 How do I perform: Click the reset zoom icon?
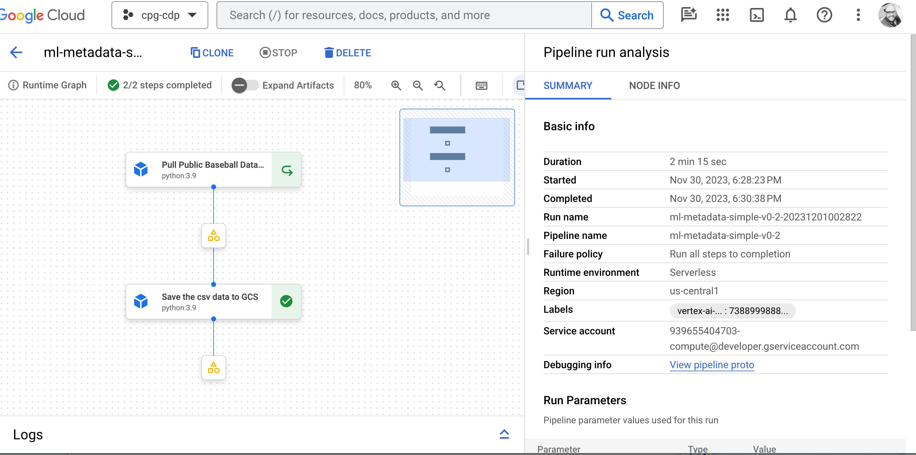pos(440,85)
